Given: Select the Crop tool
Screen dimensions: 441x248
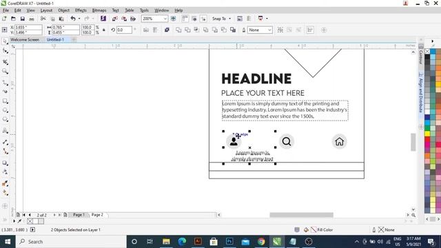Looking at the screenshot, I should click(5, 61).
